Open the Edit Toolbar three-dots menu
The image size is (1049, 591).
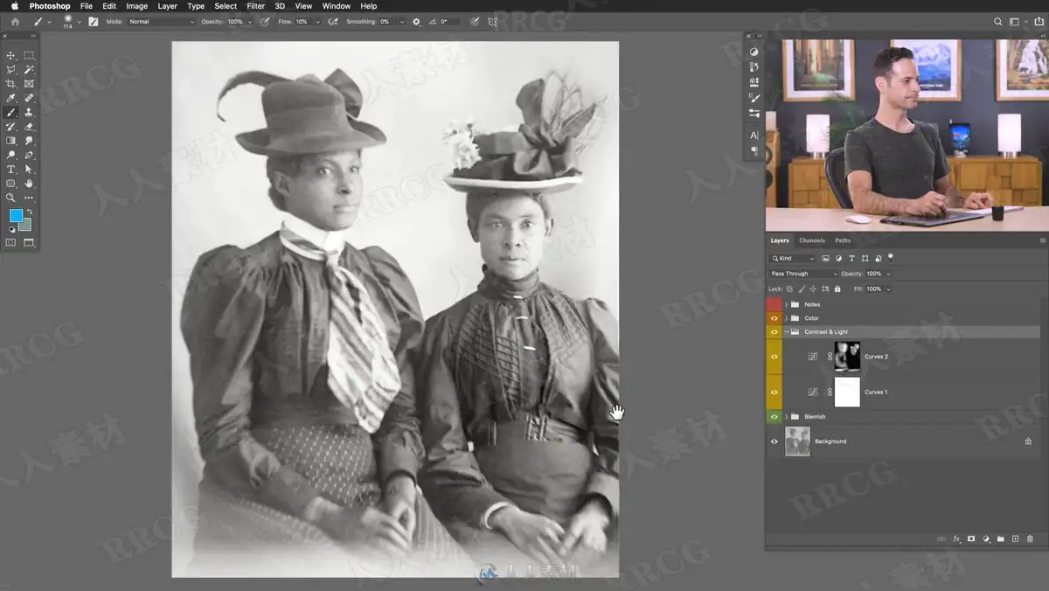pyautogui.click(x=29, y=198)
